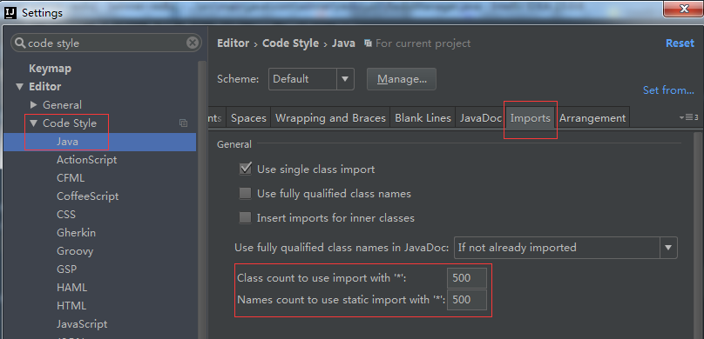Clear the search field with the X icon

[x=193, y=43]
